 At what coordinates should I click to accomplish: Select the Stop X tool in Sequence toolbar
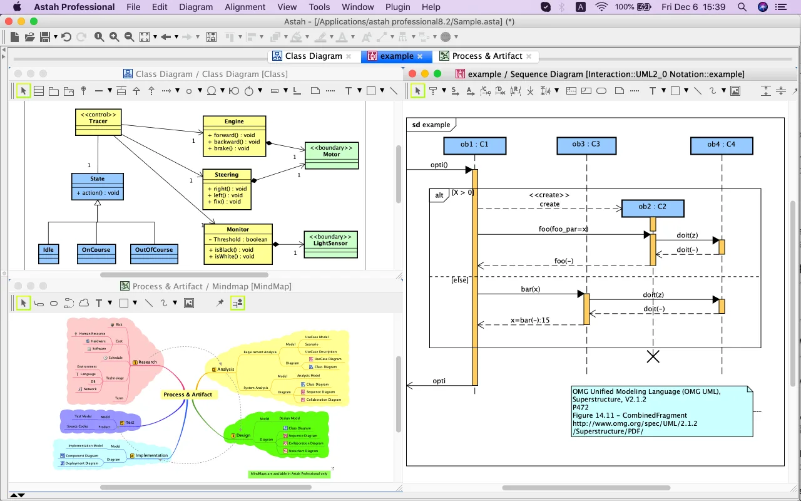tap(530, 91)
